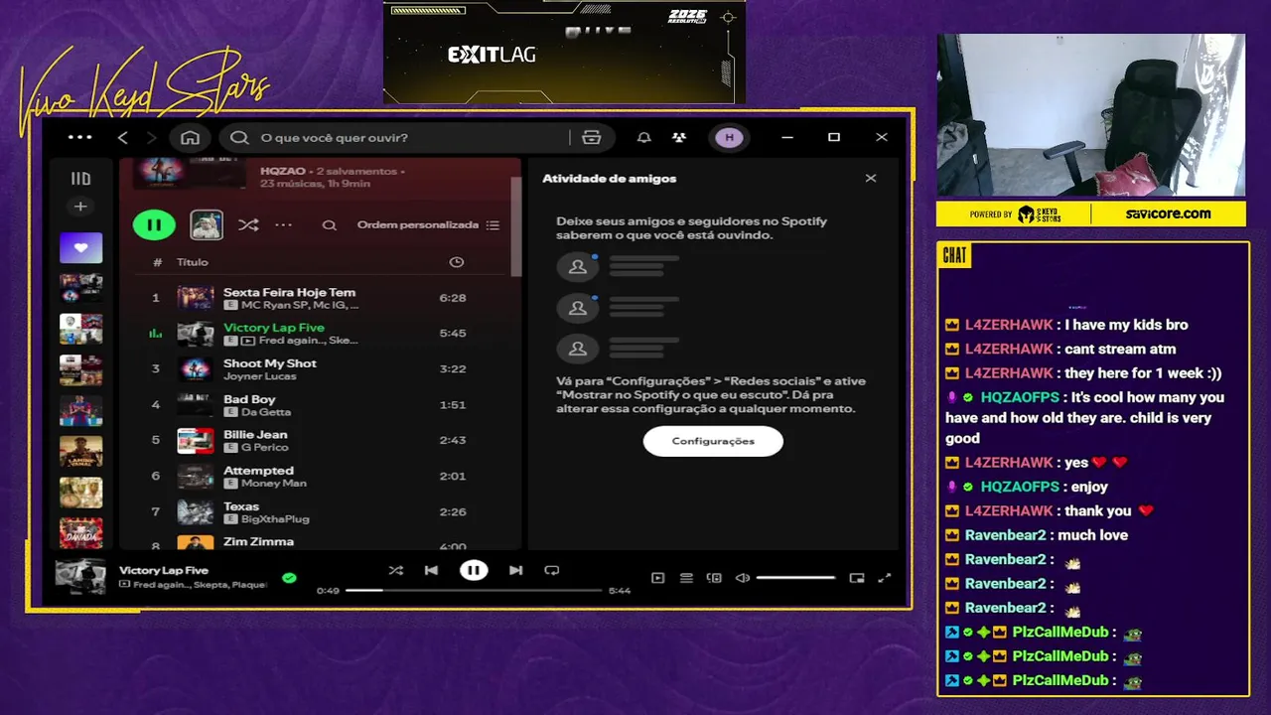
Task: Open the Liked Songs heart tile
Action: pos(80,247)
